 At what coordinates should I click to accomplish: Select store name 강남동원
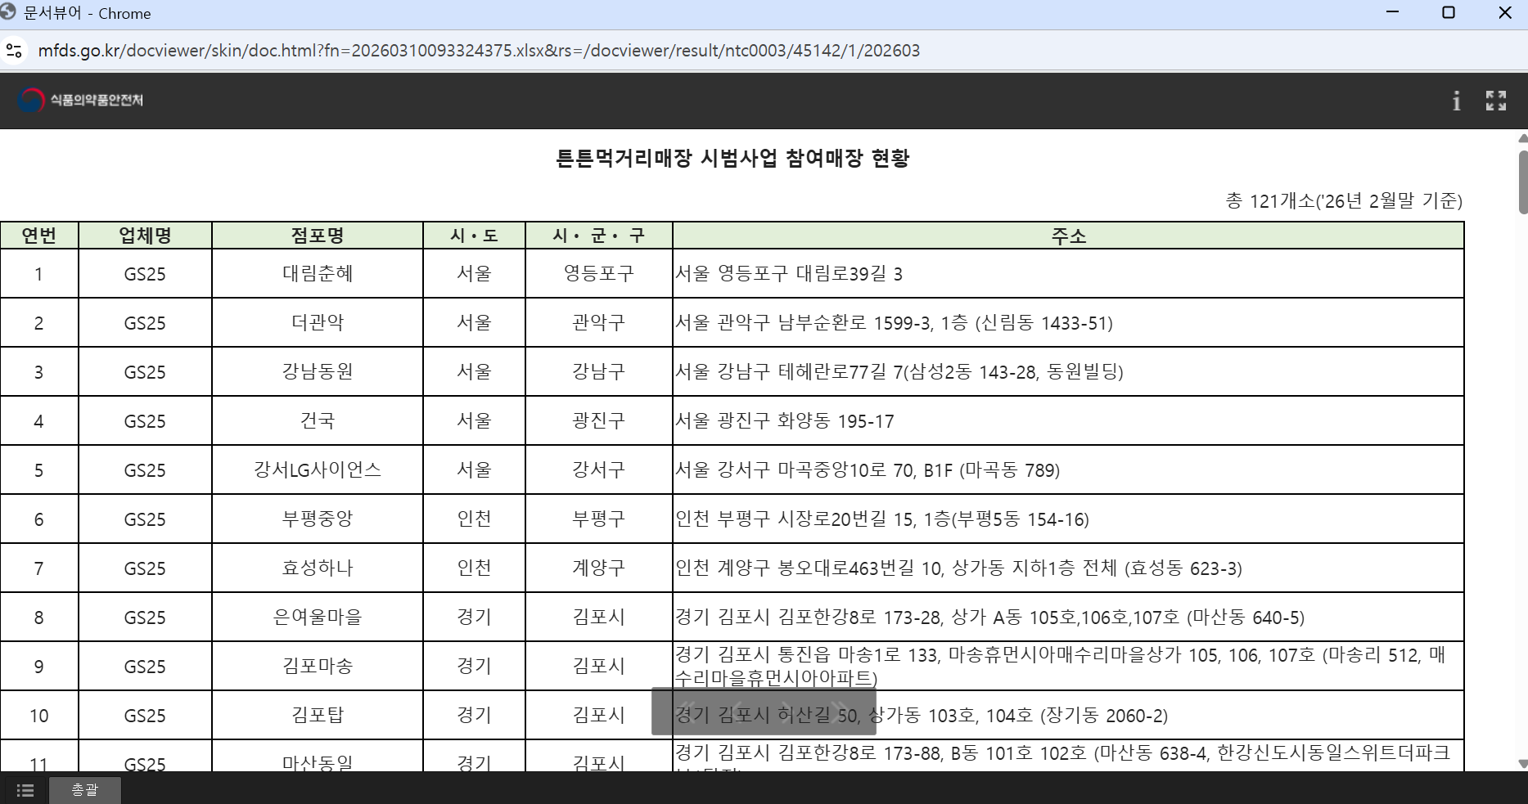point(318,371)
